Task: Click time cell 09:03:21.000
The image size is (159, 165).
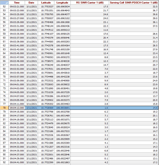Action: 17,7
